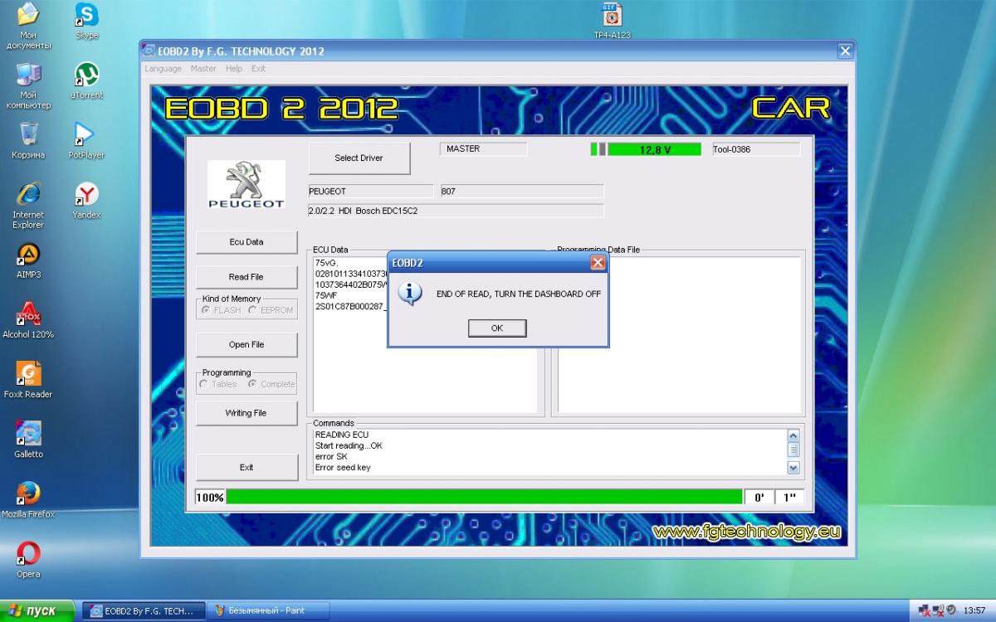Select the 2S01C87B000287 ECU data line
996x622 pixels.
pyautogui.click(x=351, y=307)
